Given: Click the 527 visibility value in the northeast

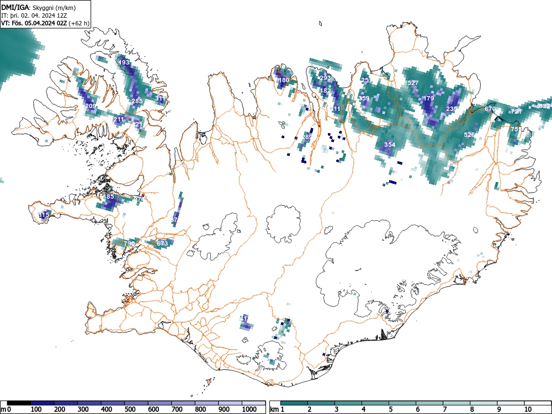Looking at the screenshot, I should tap(413, 83).
